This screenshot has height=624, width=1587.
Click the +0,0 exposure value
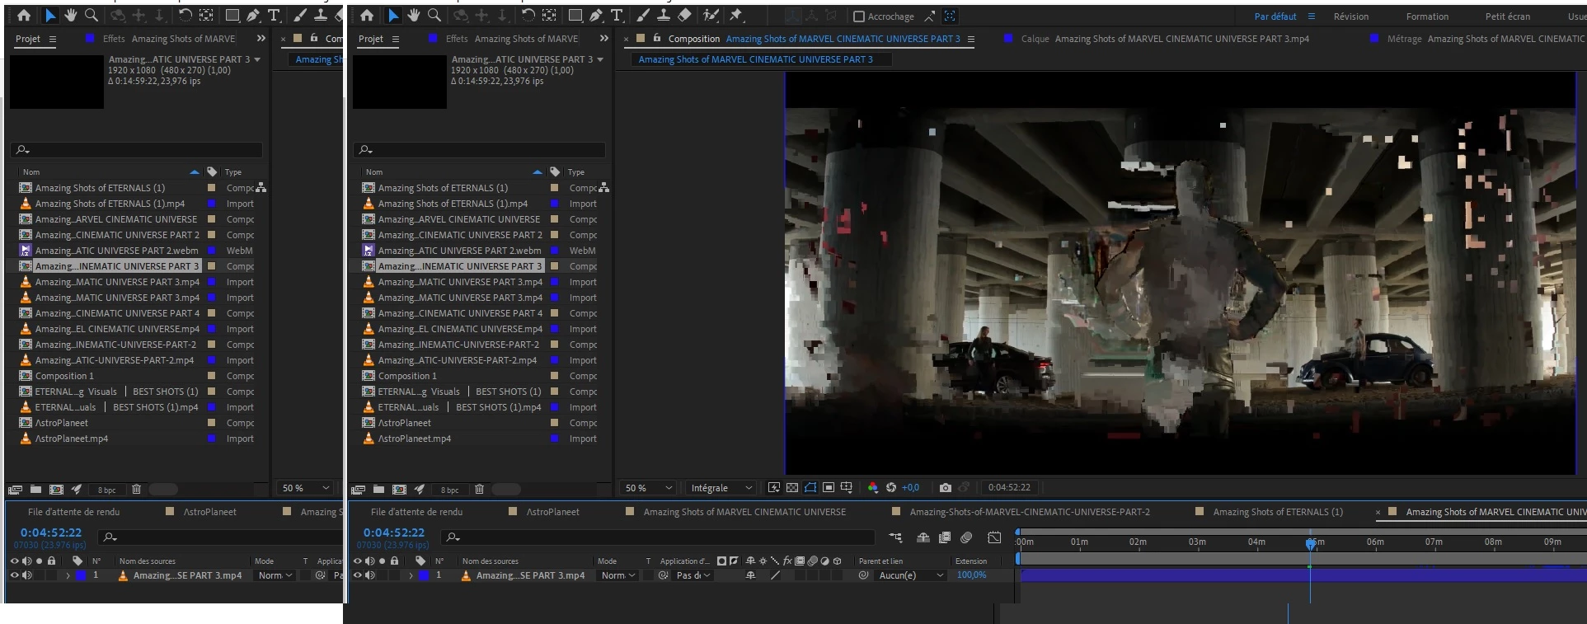910,487
